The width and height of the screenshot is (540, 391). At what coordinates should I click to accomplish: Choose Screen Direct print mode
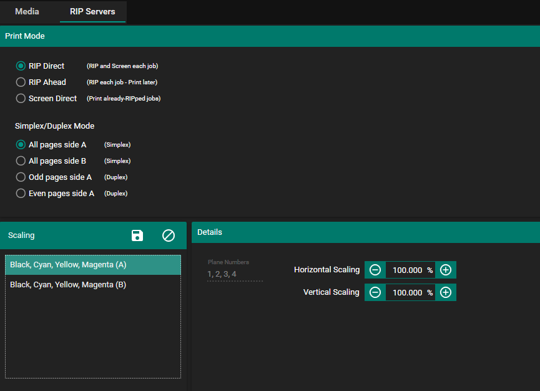(x=21, y=99)
